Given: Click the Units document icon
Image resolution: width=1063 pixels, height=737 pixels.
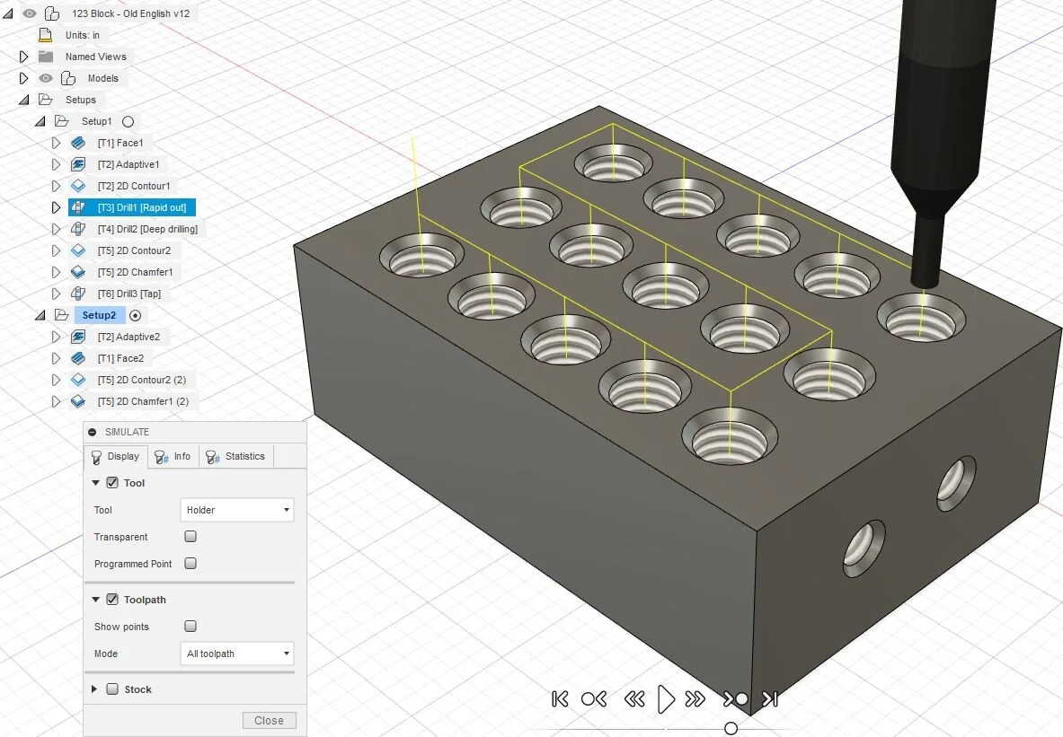Looking at the screenshot, I should 46,34.
